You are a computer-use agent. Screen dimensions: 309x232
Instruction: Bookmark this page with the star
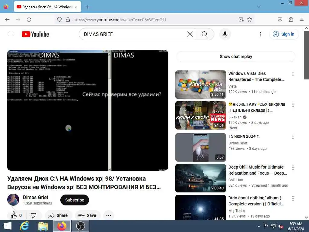250,20
